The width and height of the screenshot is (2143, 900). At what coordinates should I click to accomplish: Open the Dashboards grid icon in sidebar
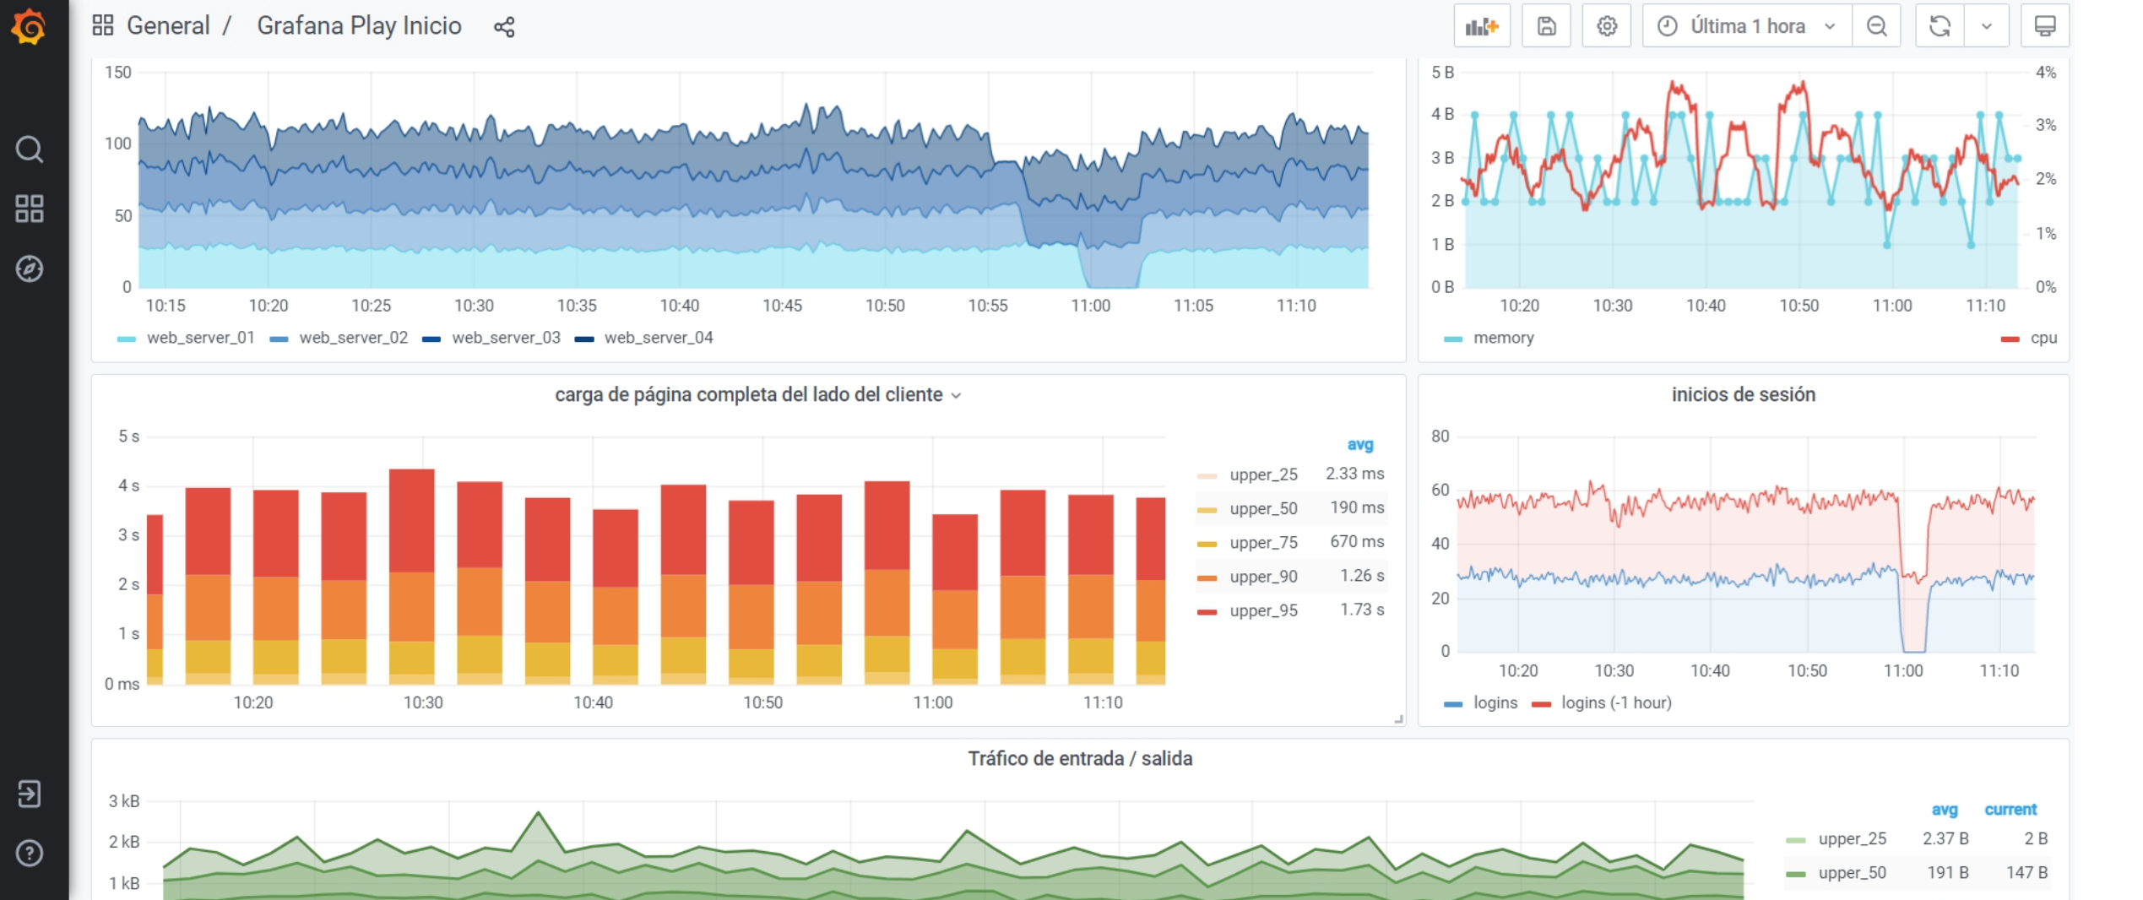(x=30, y=209)
